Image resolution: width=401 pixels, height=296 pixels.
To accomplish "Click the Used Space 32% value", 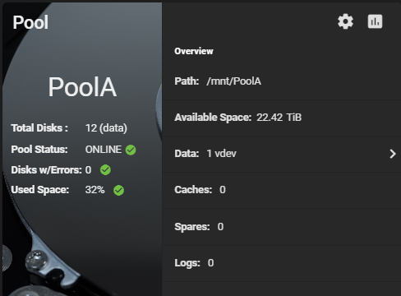I will pos(94,190).
